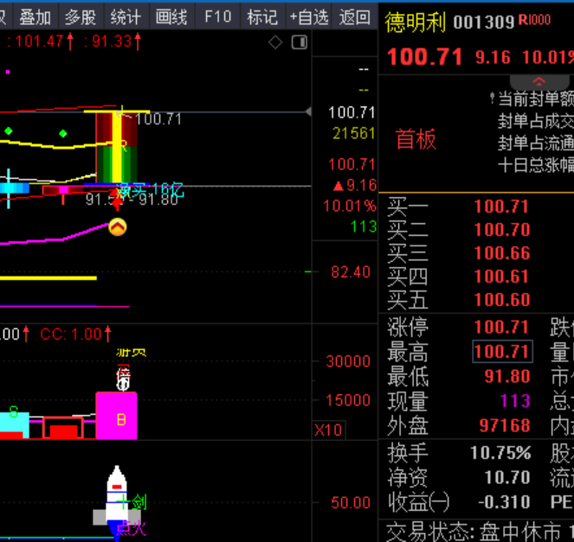The height and width of the screenshot is (542, 574).
Task: Click the boxed 最高 value 100.71
Action: coord(502,352)
